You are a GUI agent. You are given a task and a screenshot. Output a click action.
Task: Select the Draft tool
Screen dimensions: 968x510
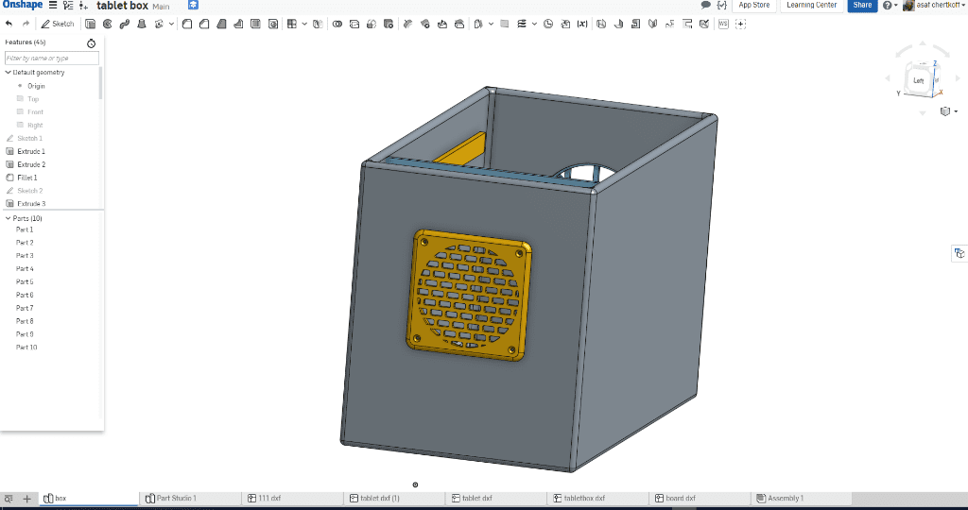(221, 24)
